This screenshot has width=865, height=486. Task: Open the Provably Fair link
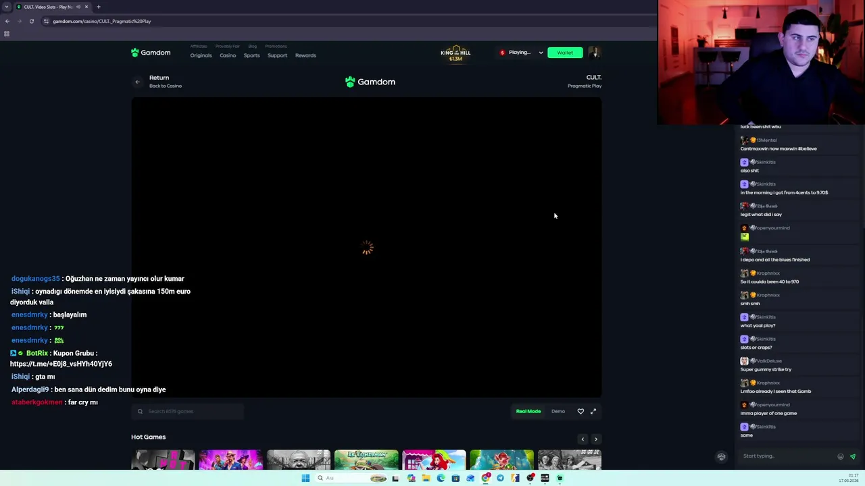tap(228, 47)
